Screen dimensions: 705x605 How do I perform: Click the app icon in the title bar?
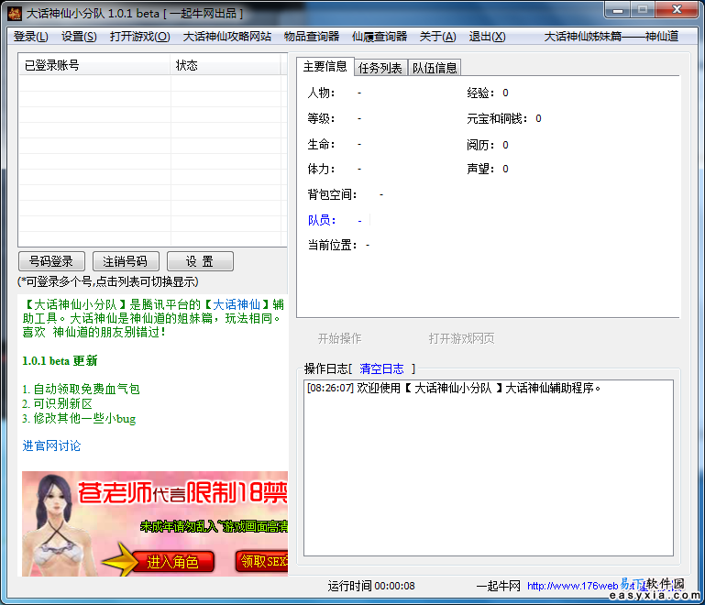(15, 13)
